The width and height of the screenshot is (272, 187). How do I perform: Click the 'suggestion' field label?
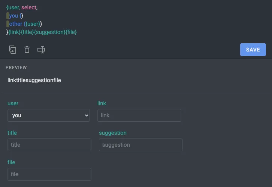(x=112, y=133)
